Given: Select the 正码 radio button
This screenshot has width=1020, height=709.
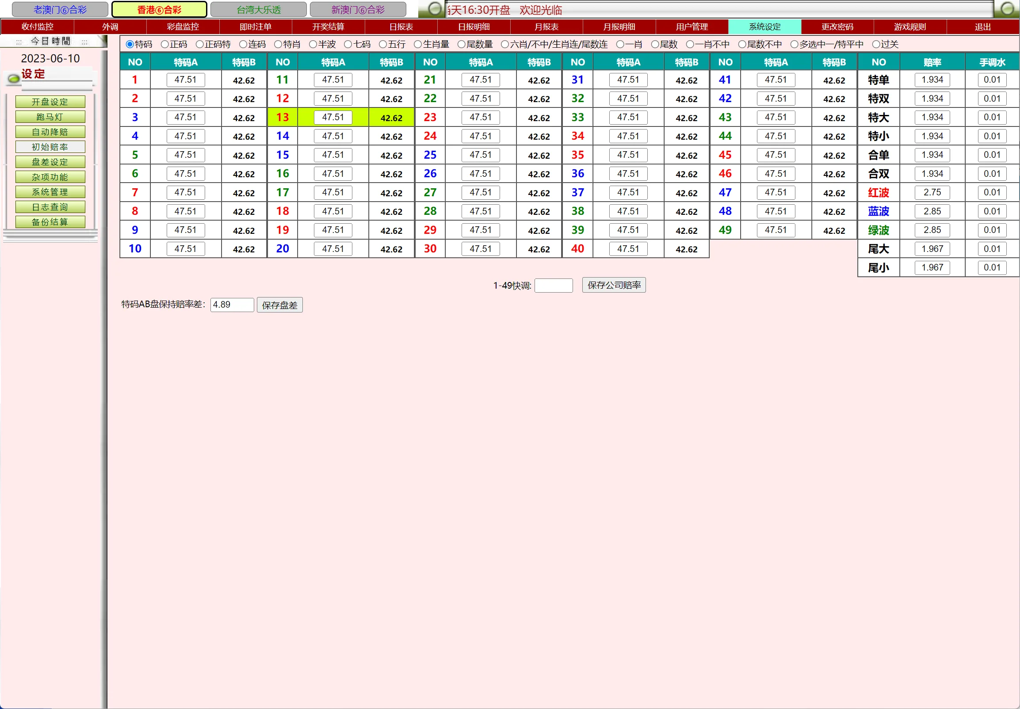Looking at the screenshot, I should click(165, 45).
